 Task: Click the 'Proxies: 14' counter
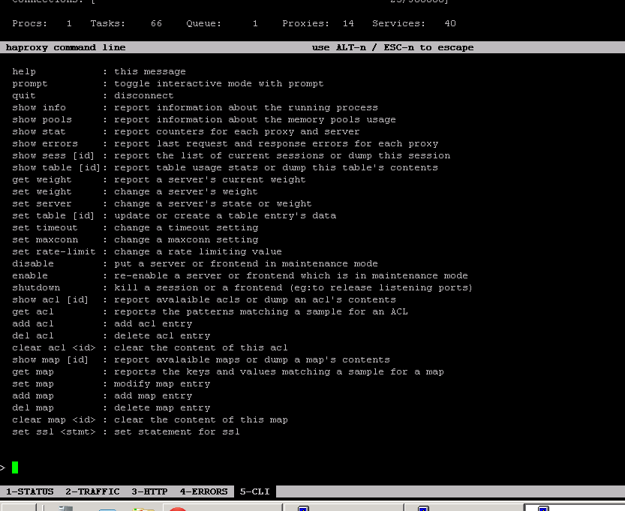click(x=318, y=23)
